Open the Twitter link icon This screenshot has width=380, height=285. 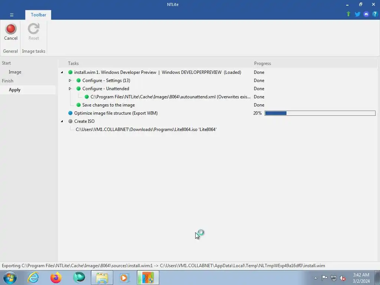pyautogui.click(x=357, y=14)
